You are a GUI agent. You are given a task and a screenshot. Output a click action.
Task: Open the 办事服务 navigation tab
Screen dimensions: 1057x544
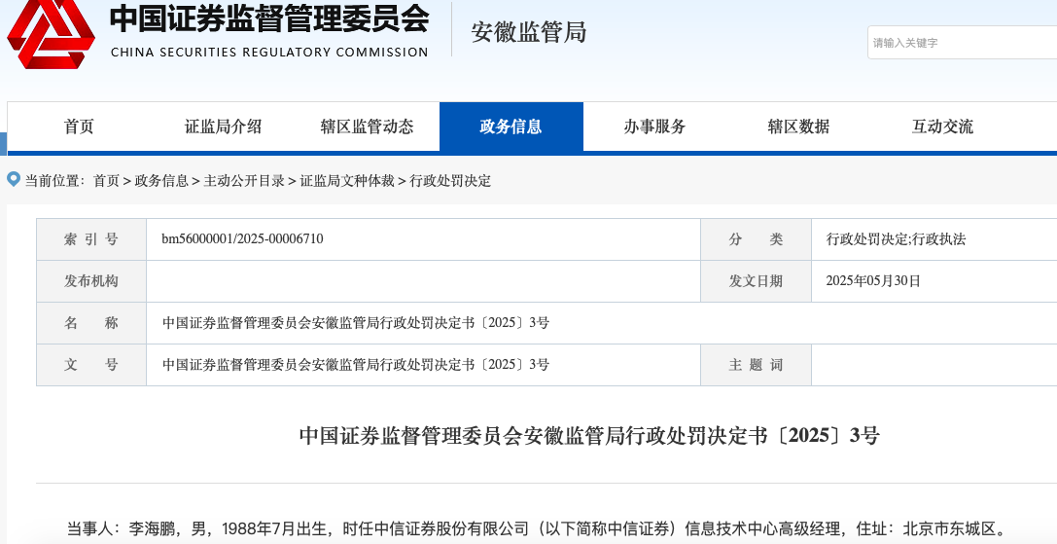(654, 127)
